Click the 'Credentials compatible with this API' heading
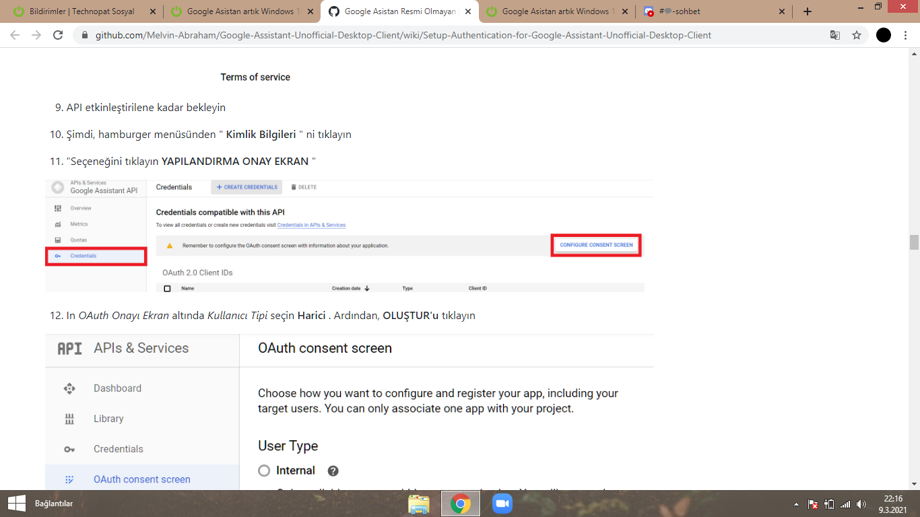Viewport: 920px width, 517px height. click(222, 212)
